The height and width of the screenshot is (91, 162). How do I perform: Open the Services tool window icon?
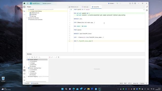(24, 70)
